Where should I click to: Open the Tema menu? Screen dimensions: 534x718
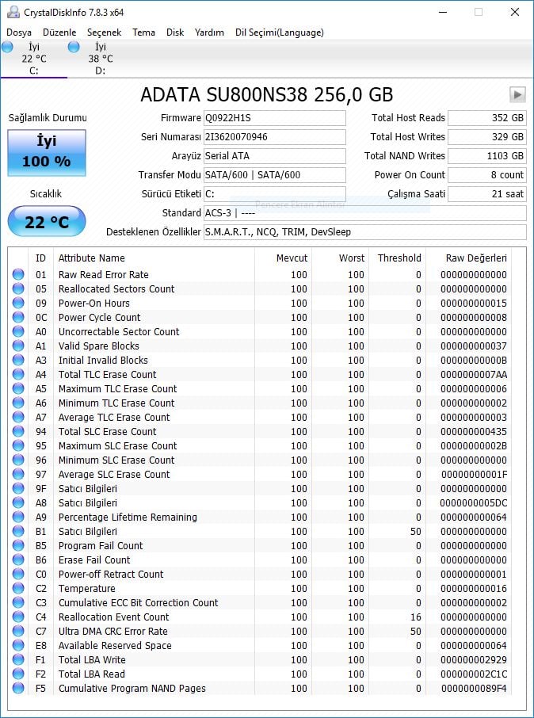(x=144, y=32)
